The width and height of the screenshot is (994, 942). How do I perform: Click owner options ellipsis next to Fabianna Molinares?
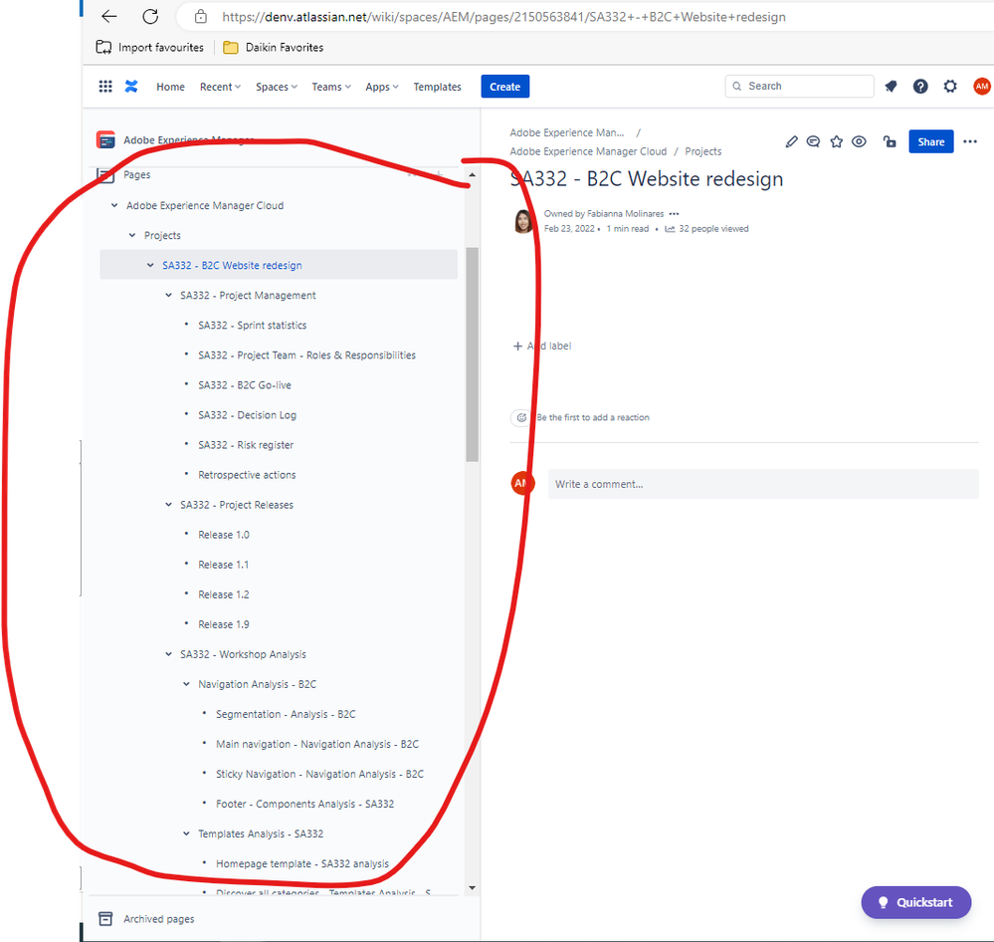pos(674,214)
